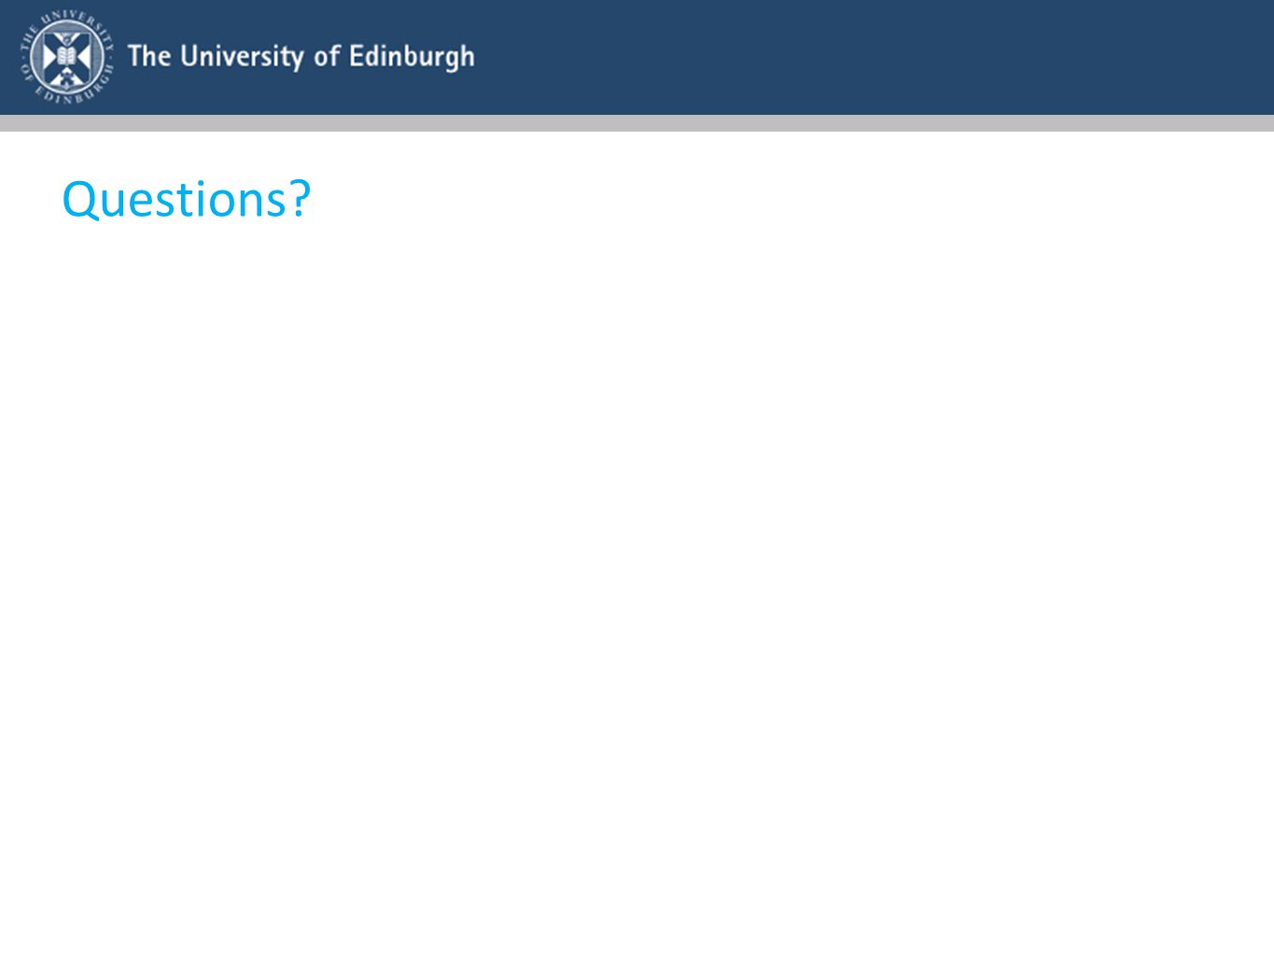
Task: Click the open book in the crest center
Action: (66, 55)
